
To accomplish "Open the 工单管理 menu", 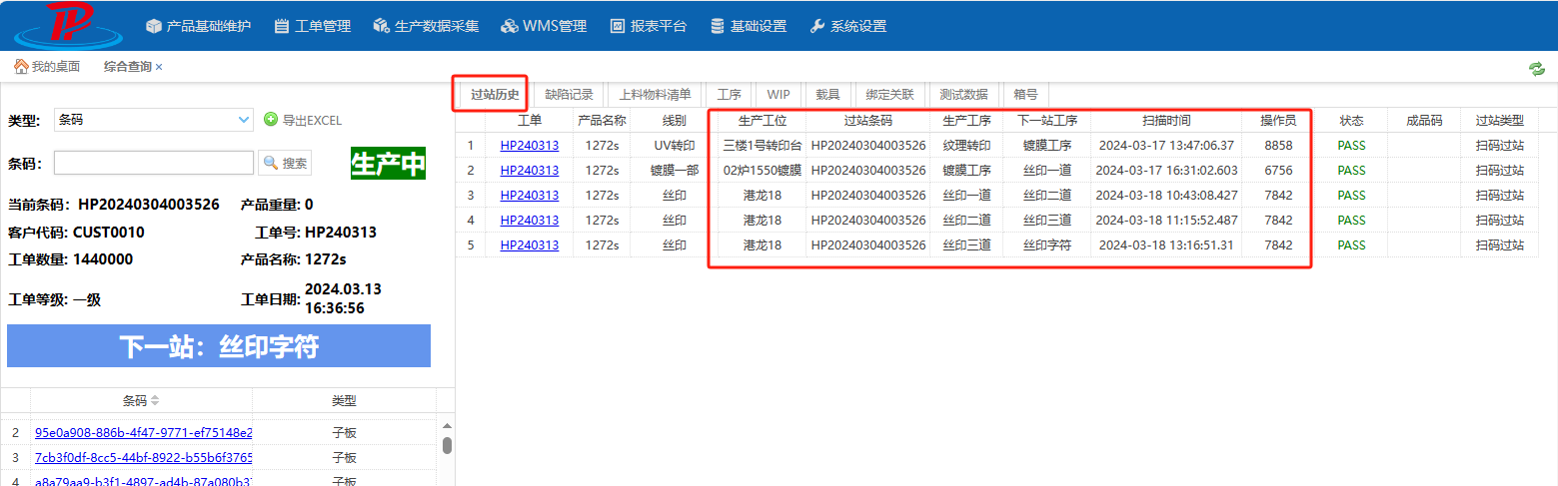I will (x=313, y=26).
